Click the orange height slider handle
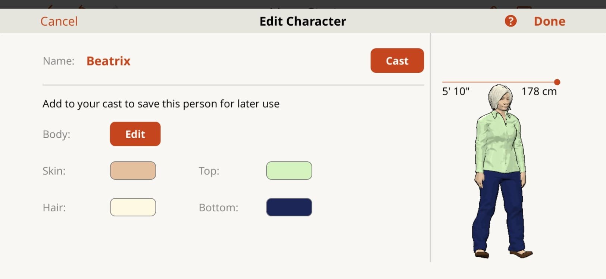606x279 pixels. click(x=557, y=81)
